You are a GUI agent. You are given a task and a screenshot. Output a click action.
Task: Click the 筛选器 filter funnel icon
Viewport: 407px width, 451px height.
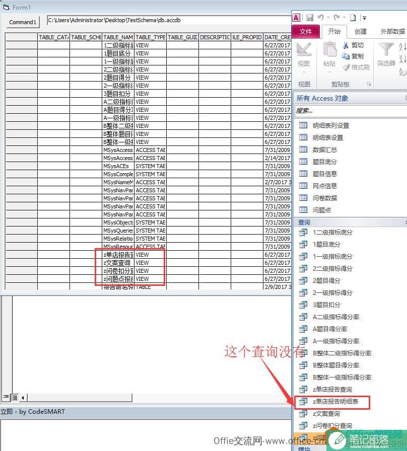(x=386, y=49)
